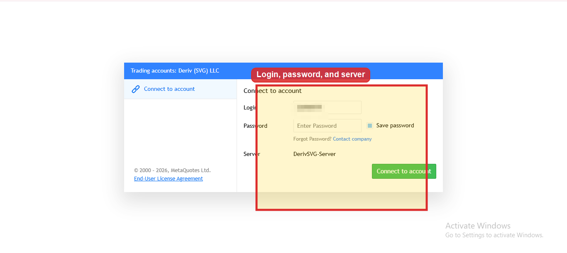Select the Connect to account sidebar tab
Image resolution: width=567 pixels, height=253 pixels.
click(180, 89)
